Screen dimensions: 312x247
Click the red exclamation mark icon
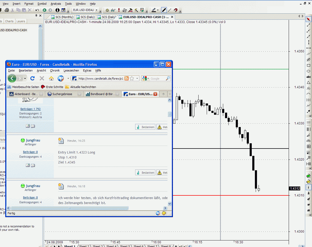119,10
